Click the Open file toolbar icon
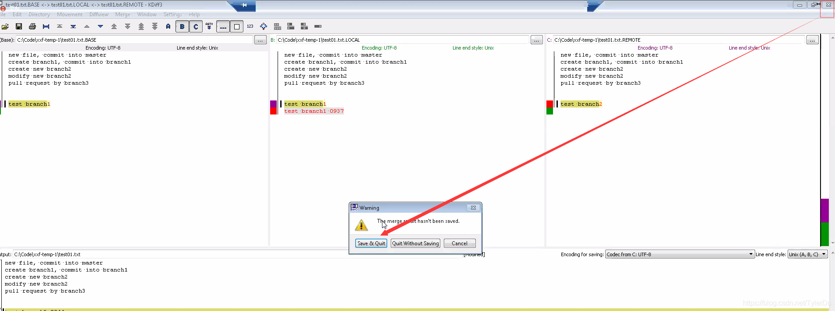This screenshot has width=835, height=311. click(x=5, y=26)
